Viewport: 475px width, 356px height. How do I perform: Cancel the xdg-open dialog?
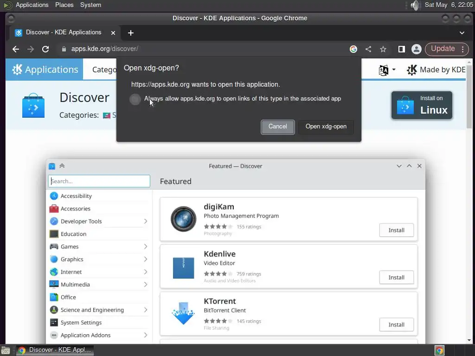(x=277, y=127)
